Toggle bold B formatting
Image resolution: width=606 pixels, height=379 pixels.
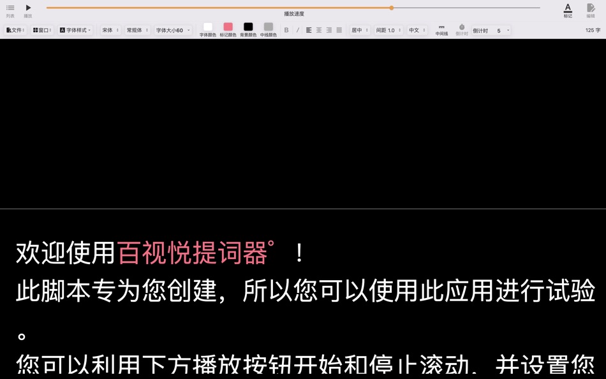click(x=286, y=30)
